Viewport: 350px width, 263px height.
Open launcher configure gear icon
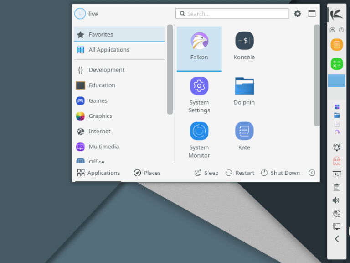click(x=297, y=14)
